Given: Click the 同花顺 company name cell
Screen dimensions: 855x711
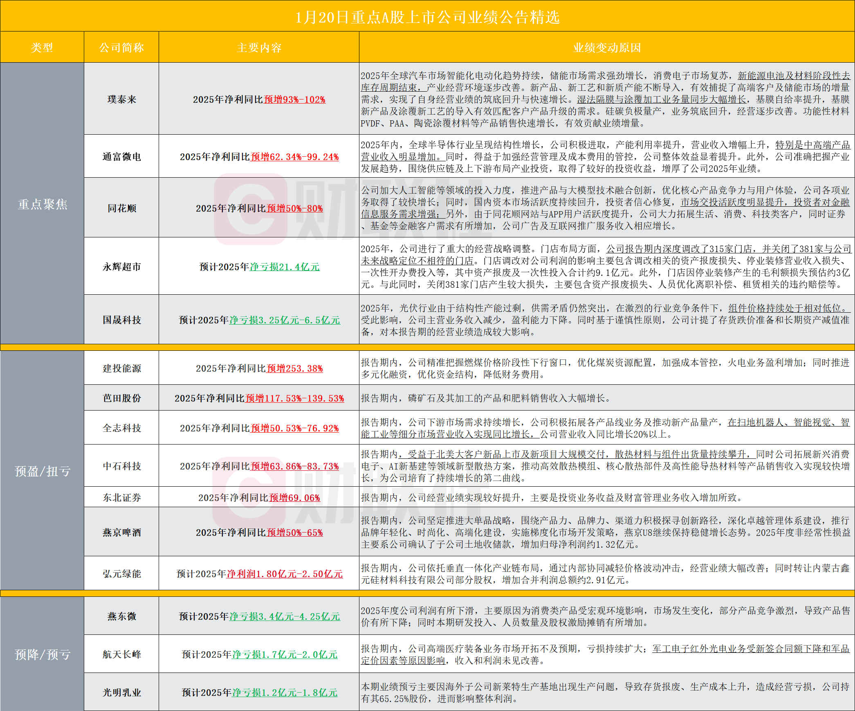Looking at the screenshot, I should 121,208.
